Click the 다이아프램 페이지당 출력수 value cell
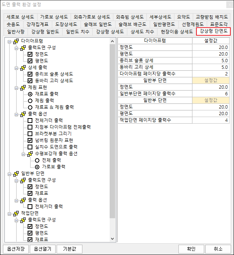Image resolution: width=234 pixels, height=255 pixels. (x=211, y=74)
